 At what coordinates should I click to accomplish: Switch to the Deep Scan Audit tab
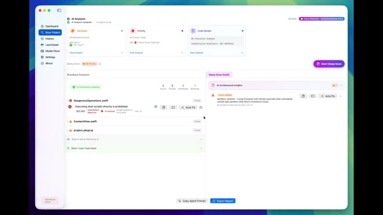(219, 75)
